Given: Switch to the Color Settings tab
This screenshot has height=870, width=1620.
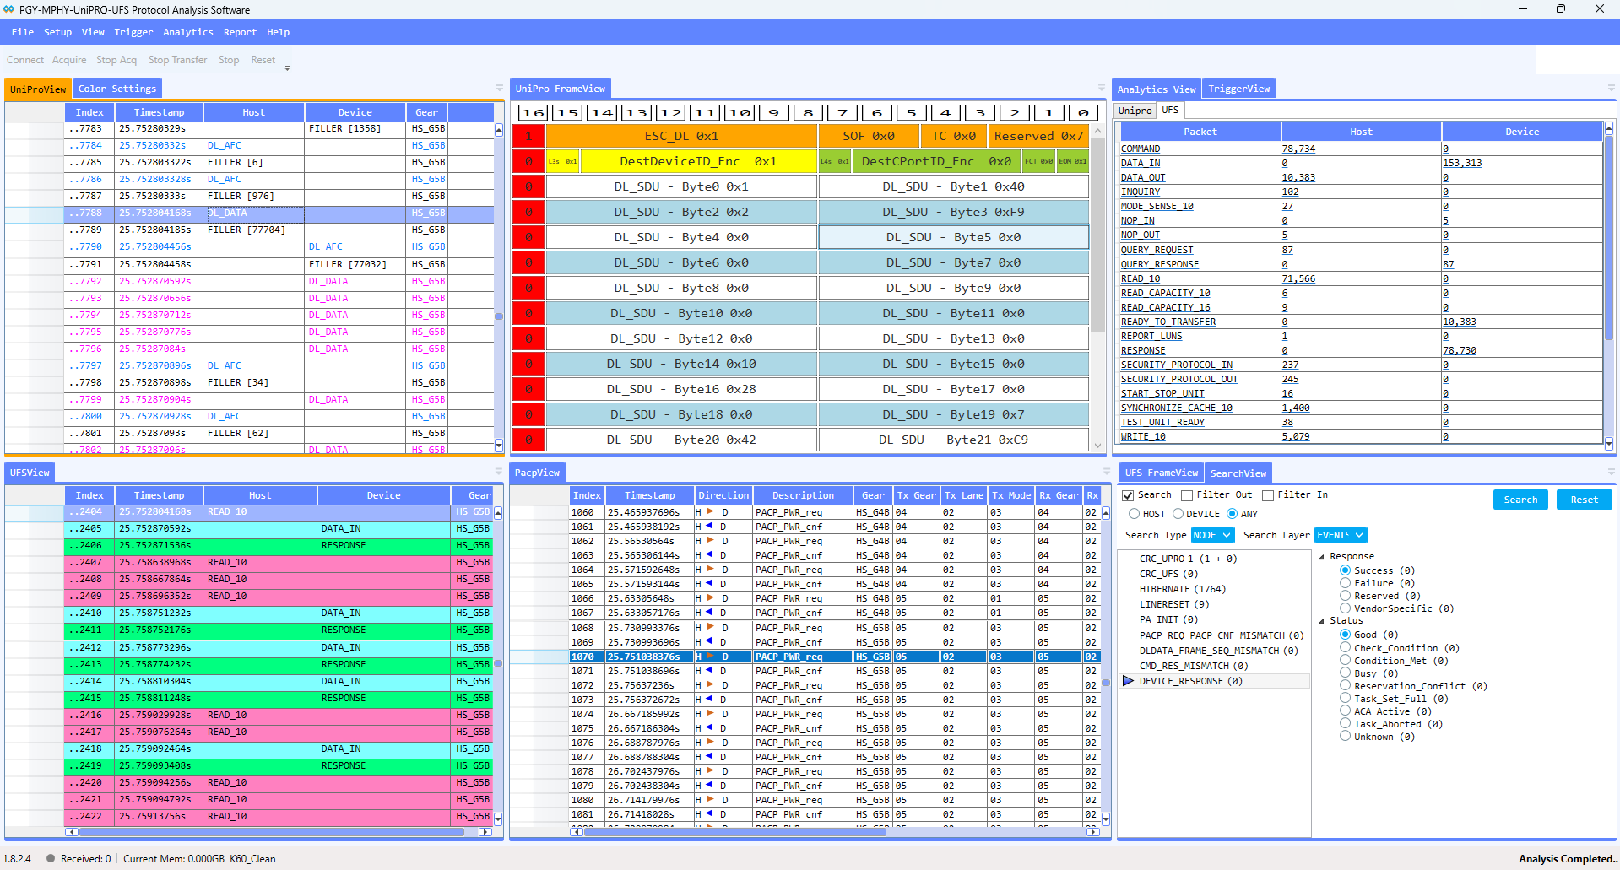Looking at the screenshot, I should tap(116, 89).
